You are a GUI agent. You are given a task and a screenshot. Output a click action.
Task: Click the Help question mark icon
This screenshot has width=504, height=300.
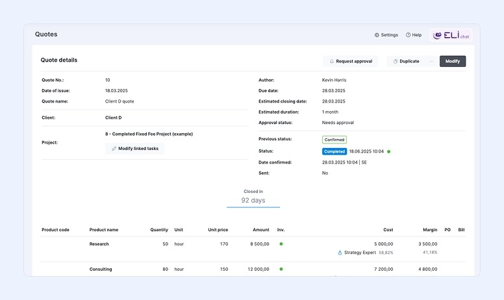(x=408, y=35)
